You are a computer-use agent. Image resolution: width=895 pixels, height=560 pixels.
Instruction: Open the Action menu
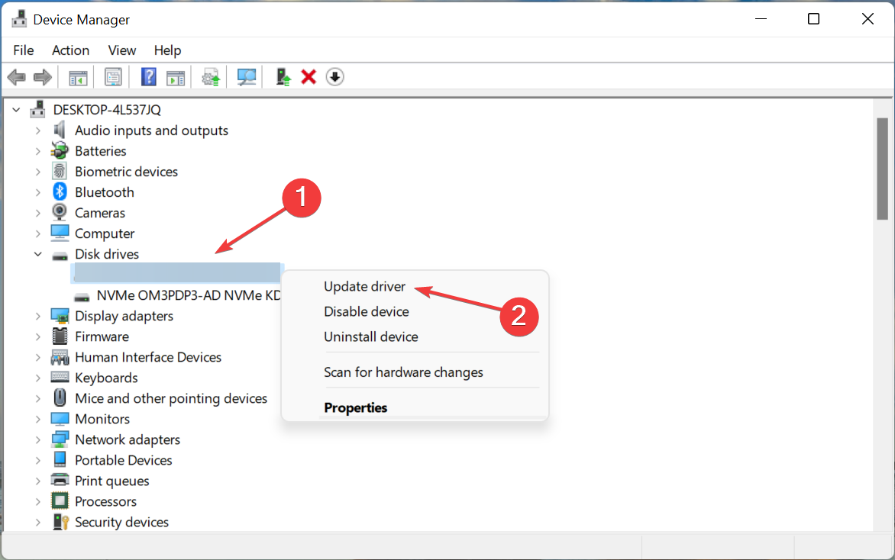click(x=70, y=50)
